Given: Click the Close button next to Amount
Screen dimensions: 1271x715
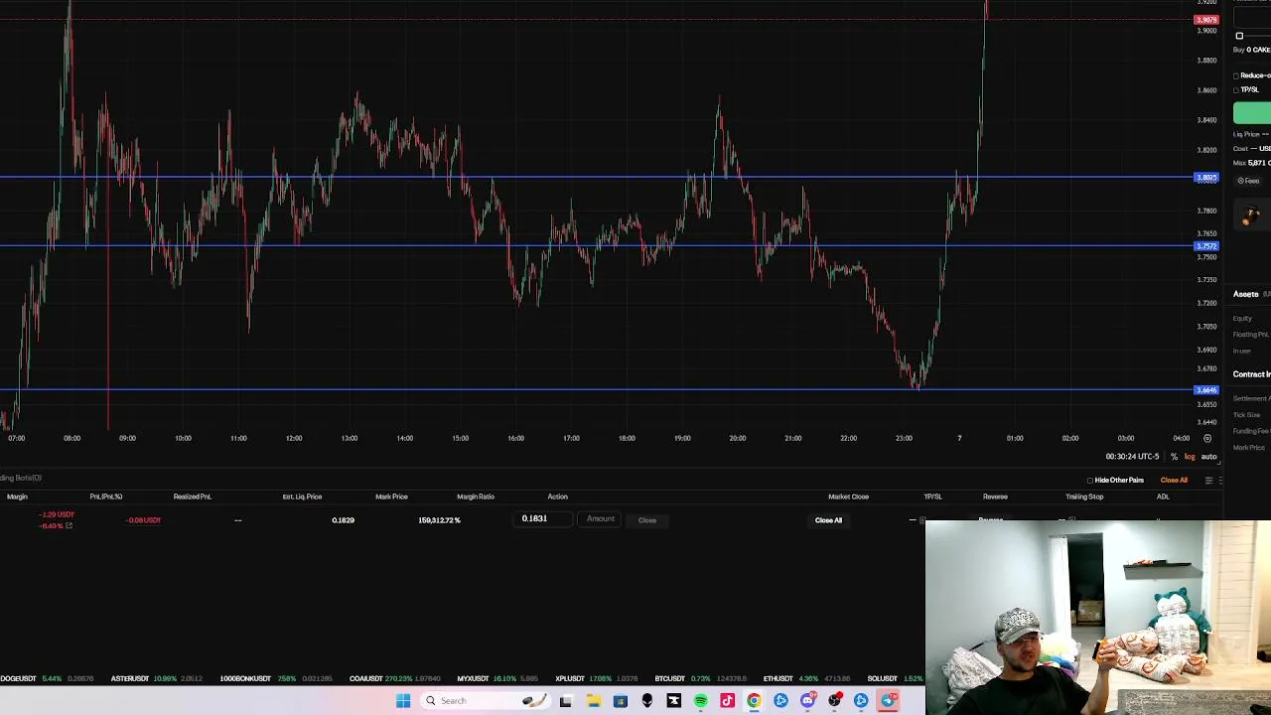Looking at the screenshot, I should tap(647, 520).
